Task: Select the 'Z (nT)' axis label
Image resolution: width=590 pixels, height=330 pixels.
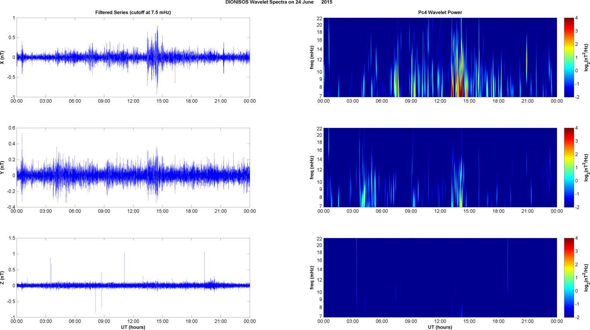Action: click(3, 277)
